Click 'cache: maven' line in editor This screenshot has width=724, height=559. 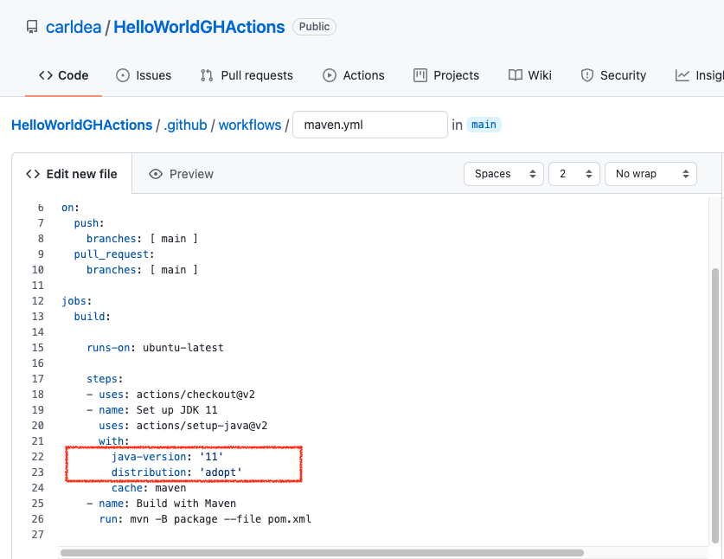point(149,488)
